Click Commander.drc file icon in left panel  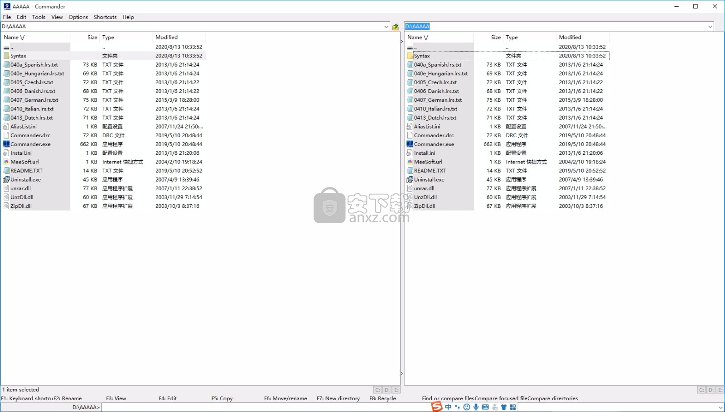coord(6,135)
